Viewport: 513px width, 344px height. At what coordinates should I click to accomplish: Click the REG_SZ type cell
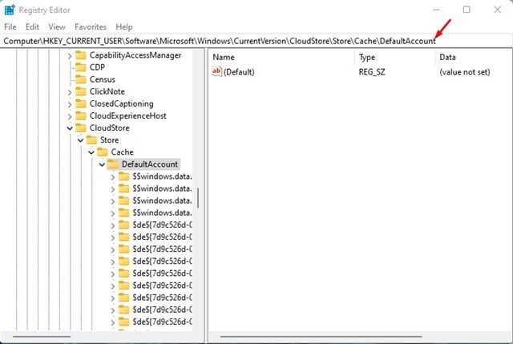372,72
